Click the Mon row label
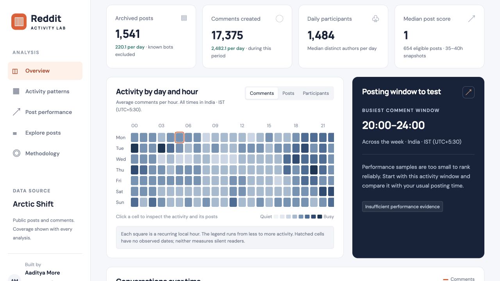 (121, 137)
